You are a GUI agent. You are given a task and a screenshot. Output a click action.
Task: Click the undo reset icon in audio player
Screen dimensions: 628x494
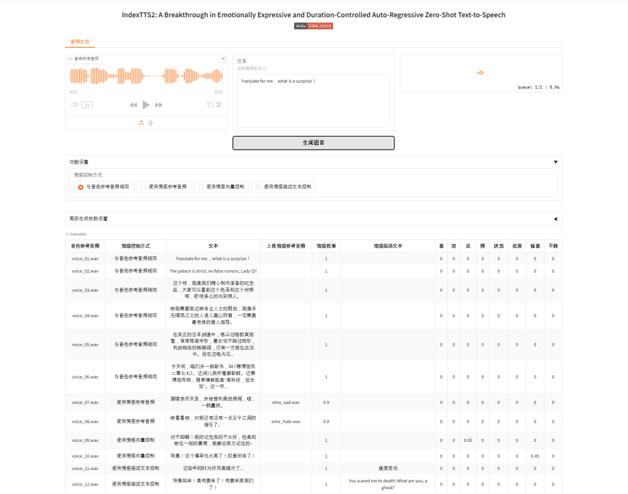point(210,105)
